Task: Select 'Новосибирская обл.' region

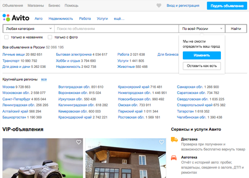Action: pos(134,99)
